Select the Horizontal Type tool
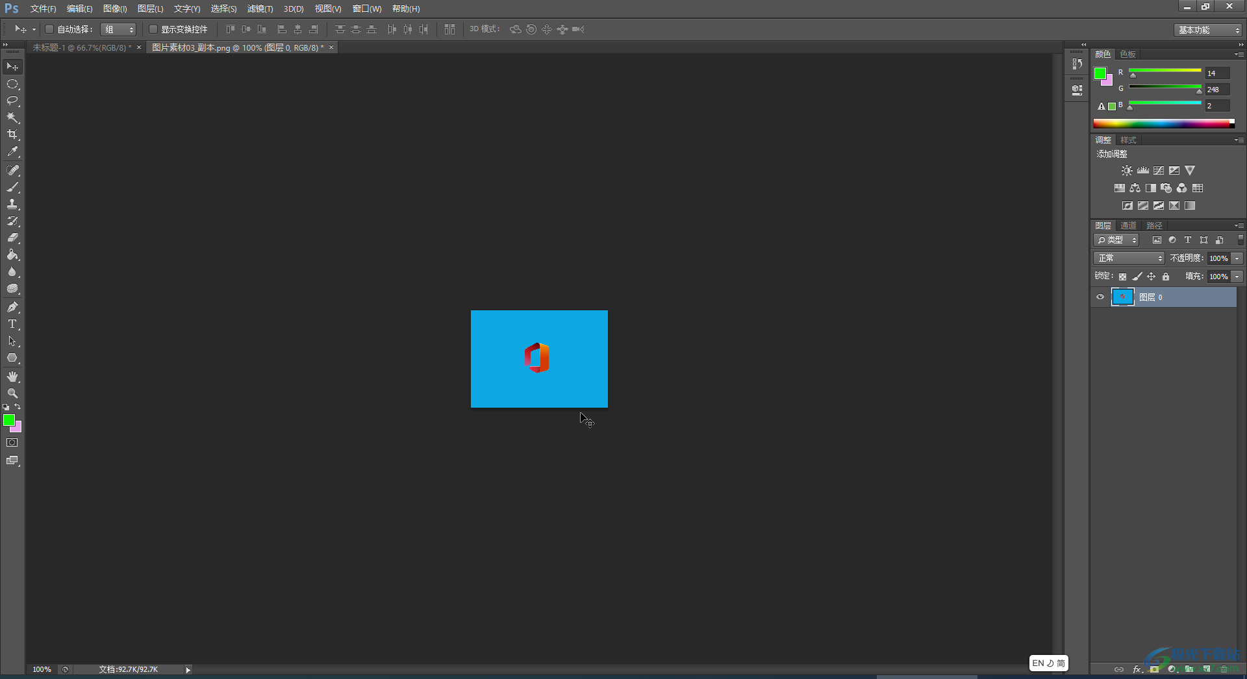This screenshot has height=679, width=1247. click(x=12, y=324)
